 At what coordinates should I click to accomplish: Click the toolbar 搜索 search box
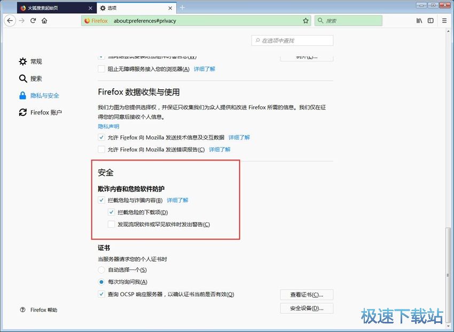coord(348,20)
